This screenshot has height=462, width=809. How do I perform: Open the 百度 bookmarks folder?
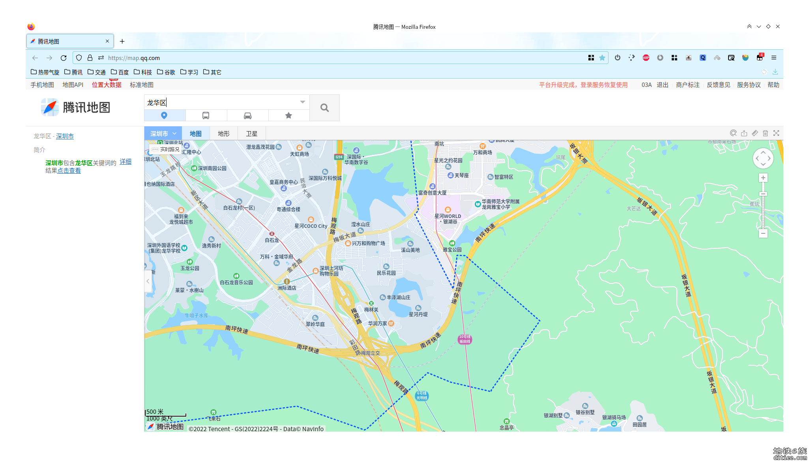click(120, 72)
